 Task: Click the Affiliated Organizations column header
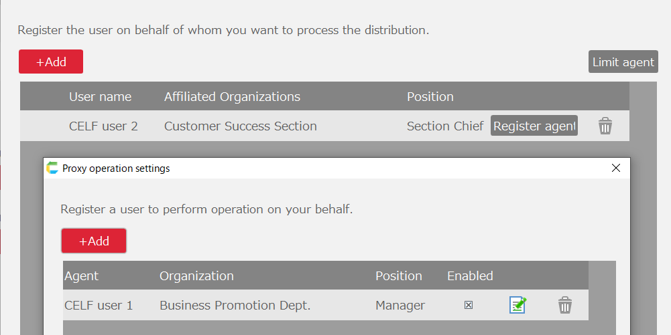coord(232,96)
